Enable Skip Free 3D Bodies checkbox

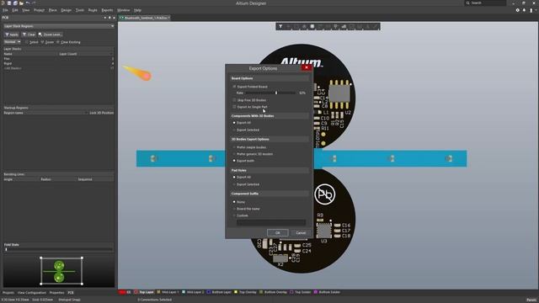pyautogui.click(x=234, y=100)
